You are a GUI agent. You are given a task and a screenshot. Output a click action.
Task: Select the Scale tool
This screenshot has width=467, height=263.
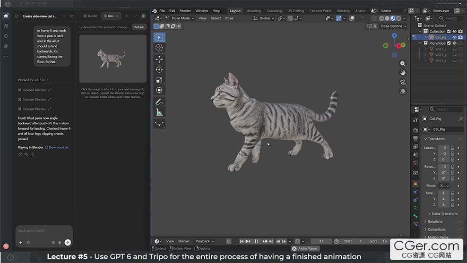[x=159, y=80]
